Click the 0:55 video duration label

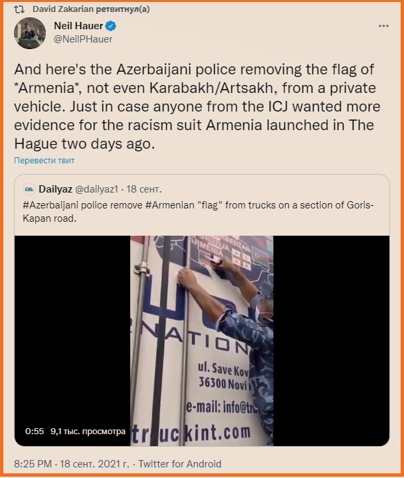coord(35,432)
